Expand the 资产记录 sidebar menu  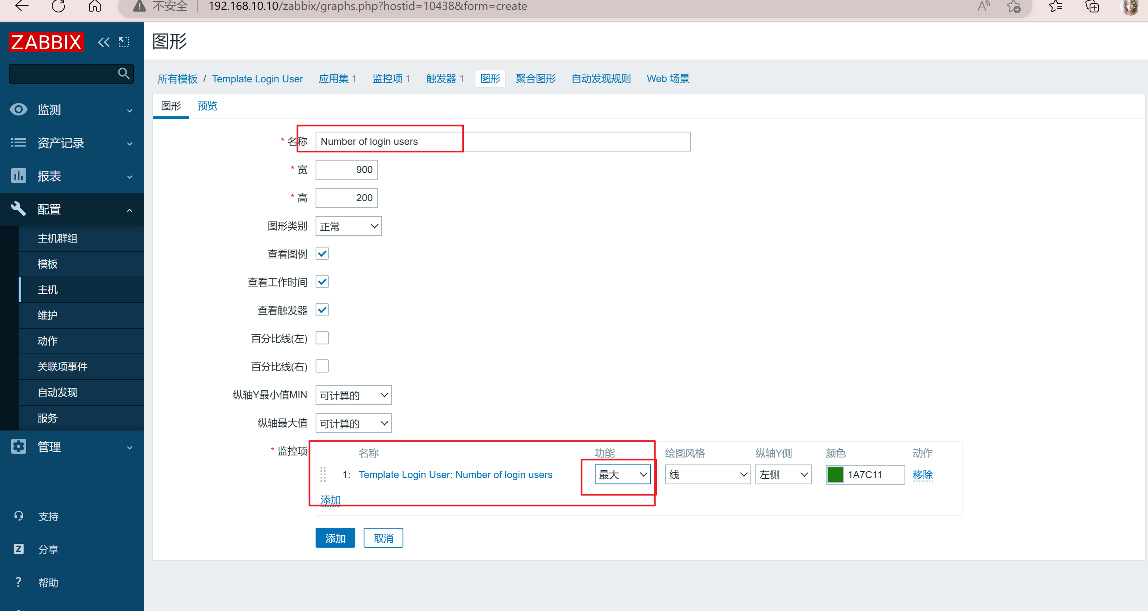click(x=72, y=142)
